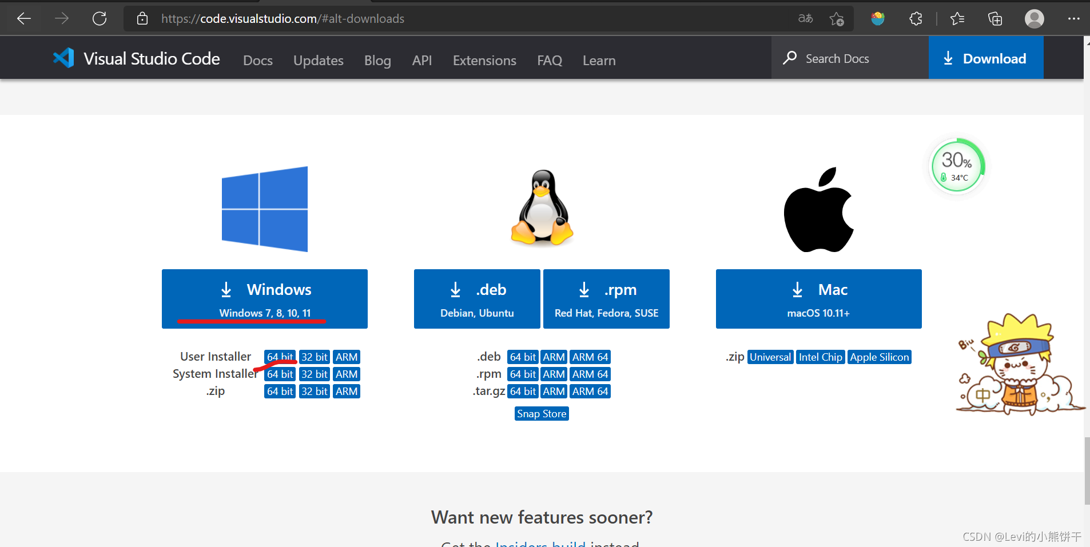Screen dimensions: 1090x547
Task: Click the 30% temperature monitor widget
Action: [x=958, y=166]
